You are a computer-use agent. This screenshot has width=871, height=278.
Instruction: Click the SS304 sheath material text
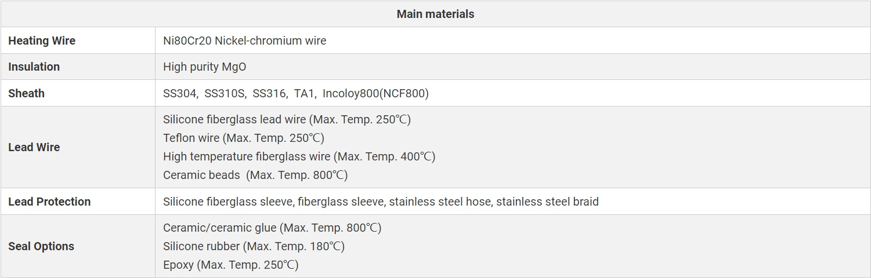[x=180, y=93]
